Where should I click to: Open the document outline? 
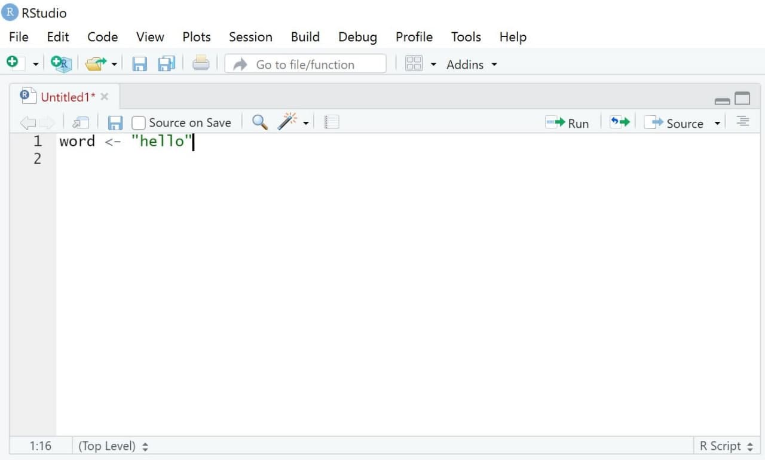point(742,121)
